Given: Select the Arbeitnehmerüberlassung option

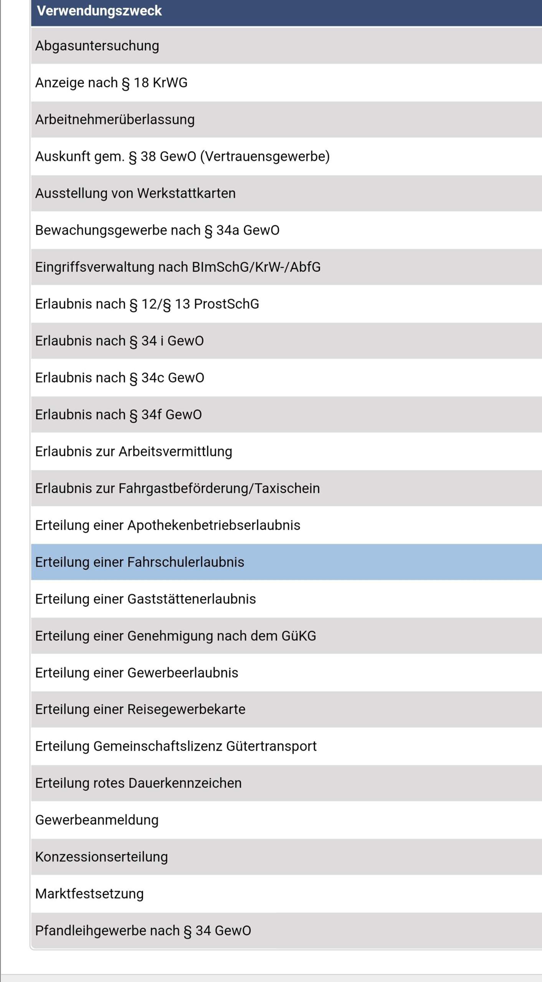Looking at the screenshot, I should 115,120.
